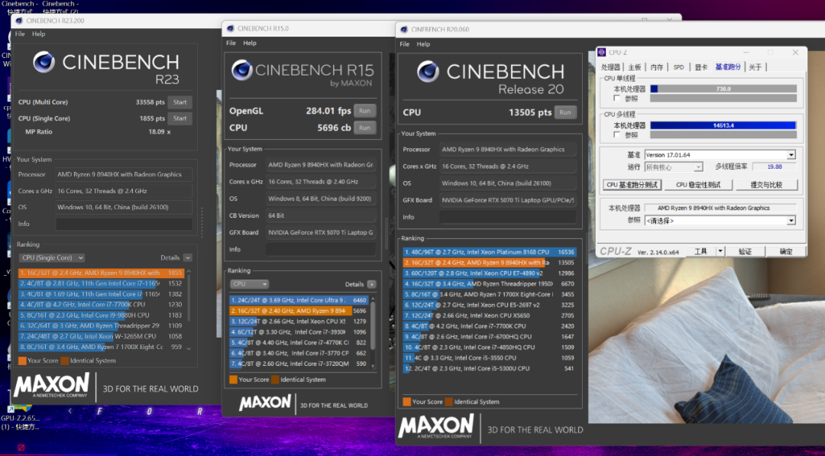Click the CPU 多线程 14513.4 score bar
Image resolution: width=825 pixels, height=456 pixels.
click(723, 125)
